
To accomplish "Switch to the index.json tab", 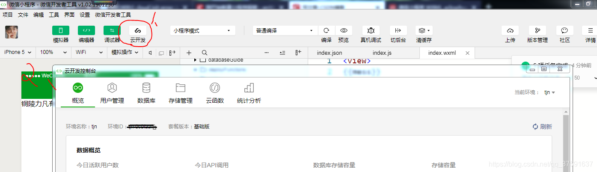I will [330, 53].
